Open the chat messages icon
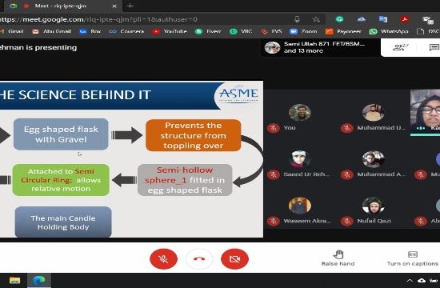The image size is (440, 288). click(434, 47)
